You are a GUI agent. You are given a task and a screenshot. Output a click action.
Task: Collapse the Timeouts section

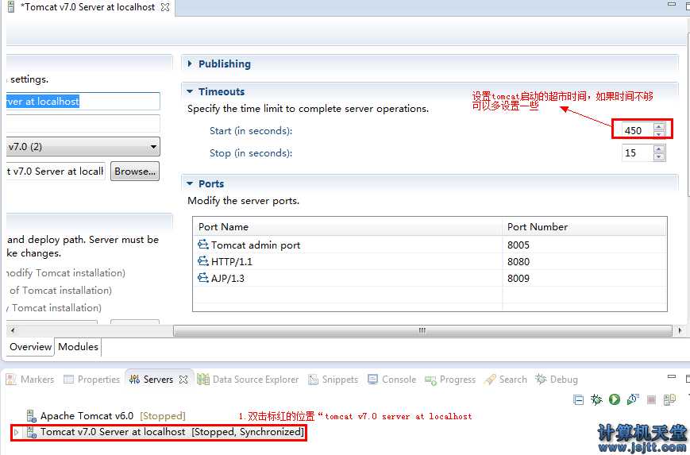[190, 91]
